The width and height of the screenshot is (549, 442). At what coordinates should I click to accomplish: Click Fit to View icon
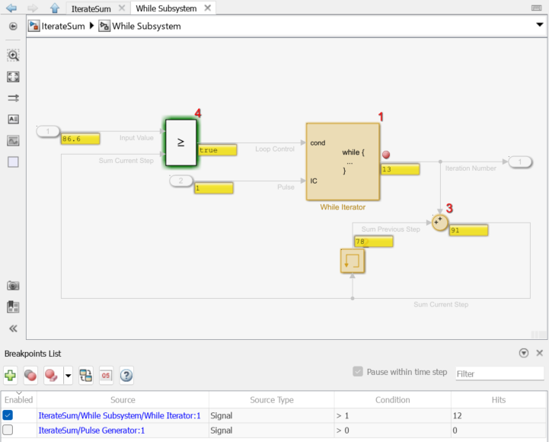pos(13,77)
